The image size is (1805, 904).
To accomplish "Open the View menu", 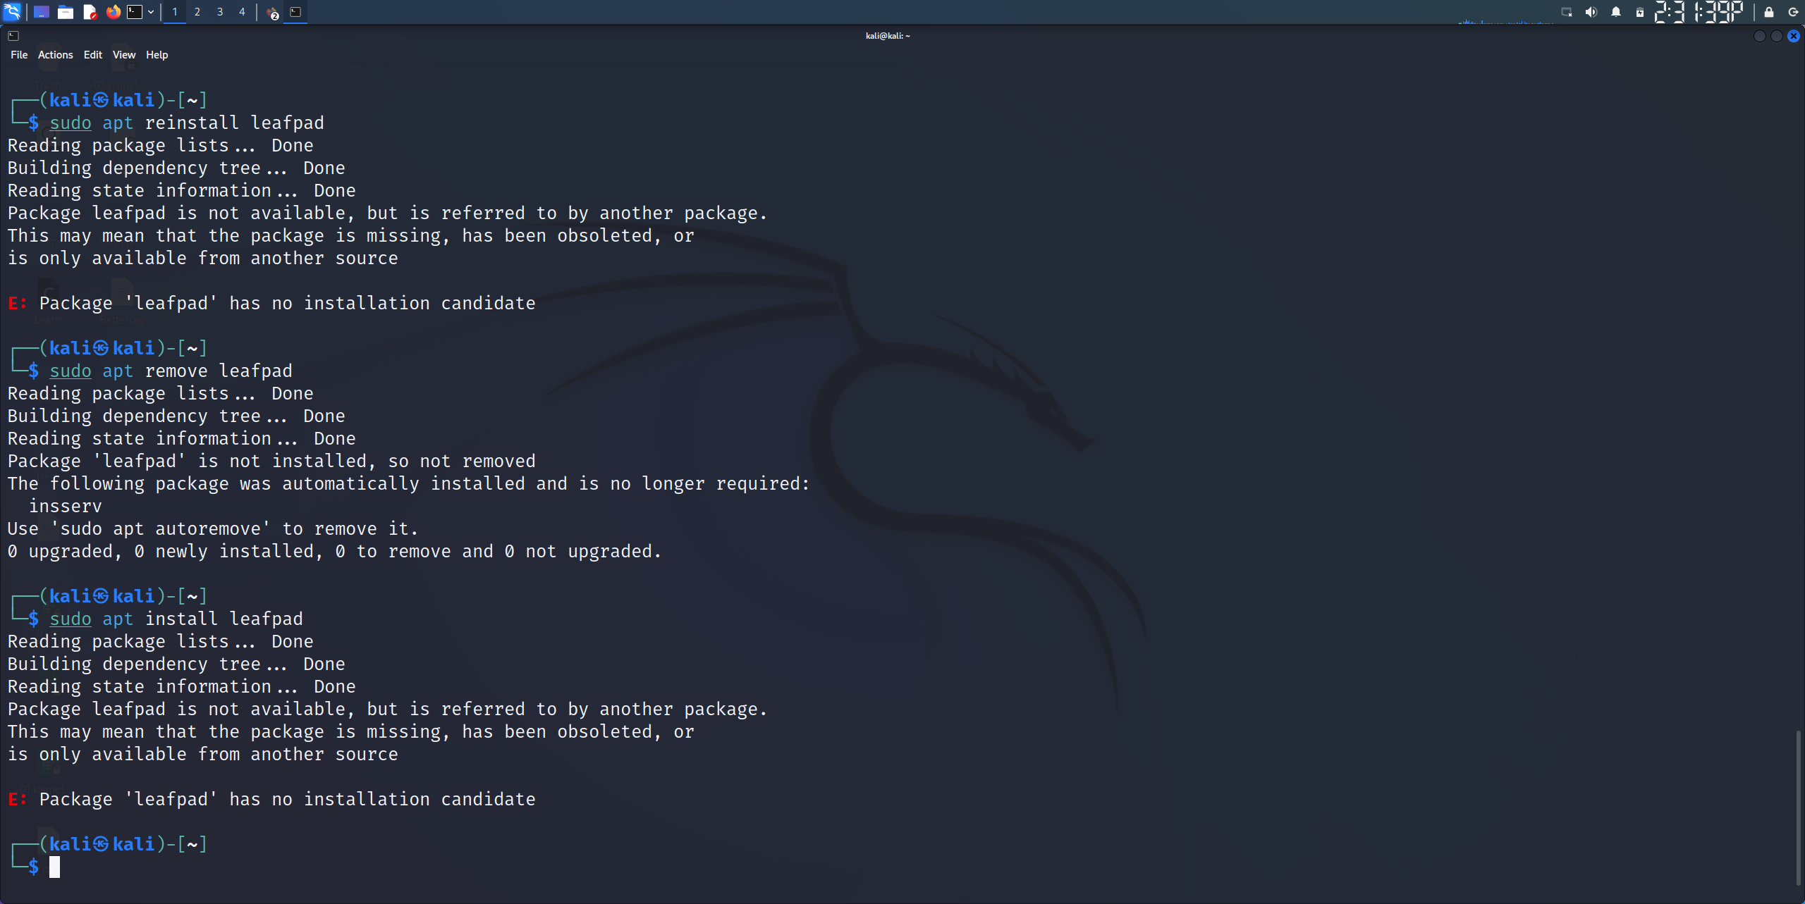I will (x=123, y=55).
